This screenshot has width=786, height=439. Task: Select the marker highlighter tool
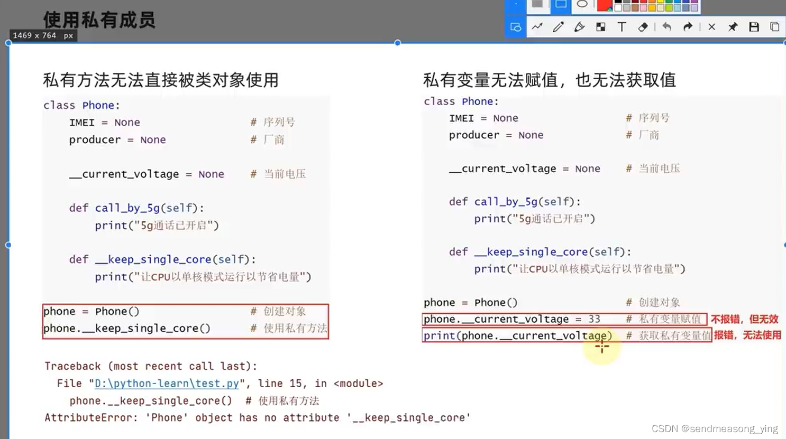[x=580, y=26]
